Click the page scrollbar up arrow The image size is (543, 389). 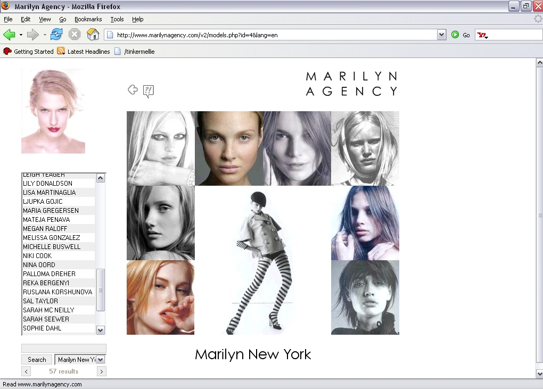point(539,63)
